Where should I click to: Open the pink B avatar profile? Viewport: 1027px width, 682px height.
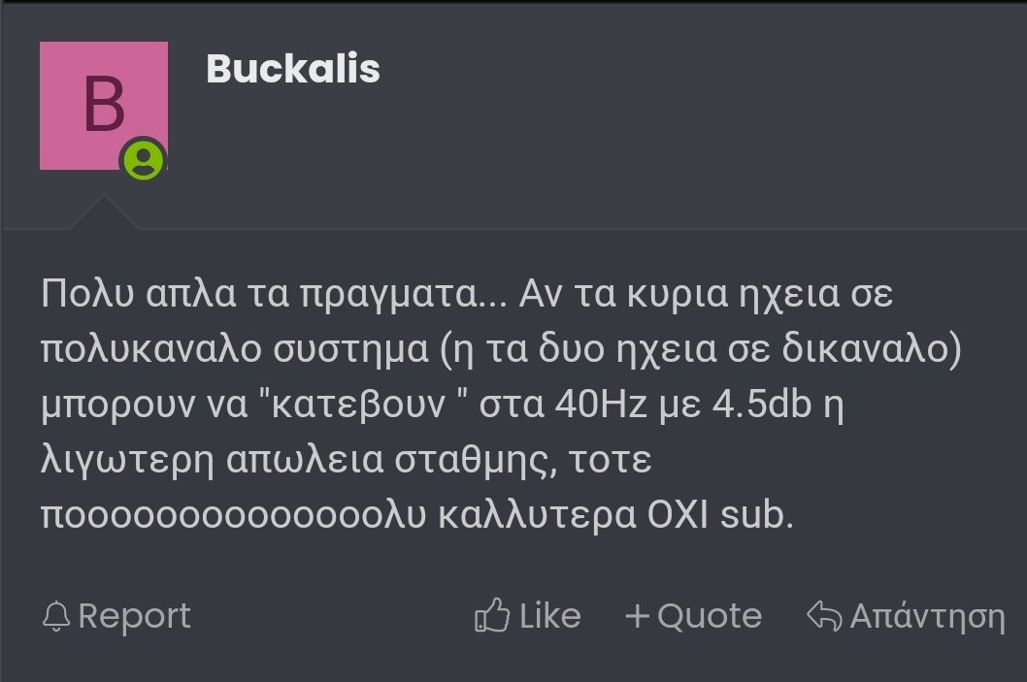(104, 106)
